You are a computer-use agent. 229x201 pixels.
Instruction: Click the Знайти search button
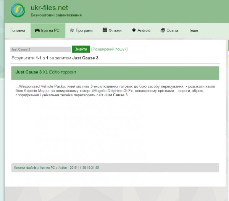pyautogui.click(x=81, y=49)
